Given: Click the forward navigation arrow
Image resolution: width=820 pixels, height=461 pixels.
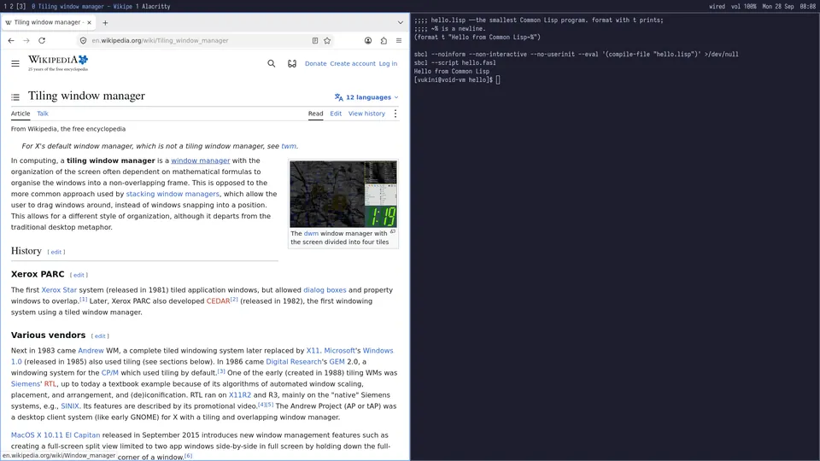Looking at the screenshot, I should 26,40.
